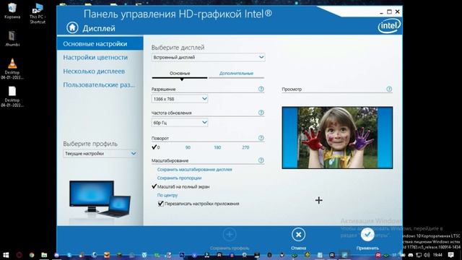The width and height of the screenshot is (462, 260).
Task: Click the Home icon next to Дисплей
Action: (72, 27)
